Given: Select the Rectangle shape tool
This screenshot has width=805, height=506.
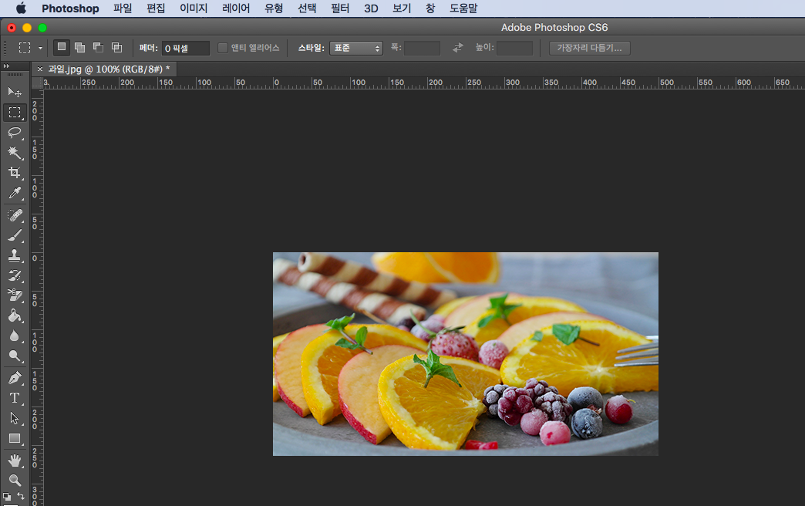Looking at the screenshot, I should 15,439.
